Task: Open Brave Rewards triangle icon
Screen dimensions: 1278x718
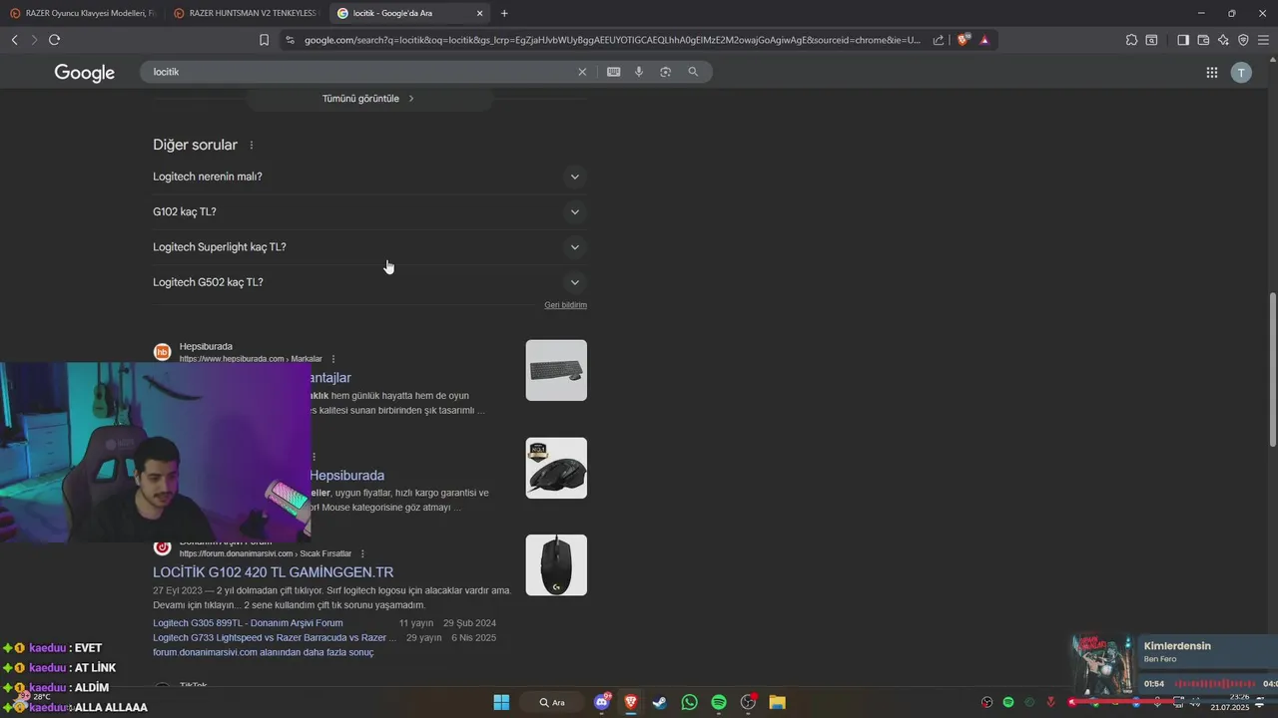Action: click(984, 40)
